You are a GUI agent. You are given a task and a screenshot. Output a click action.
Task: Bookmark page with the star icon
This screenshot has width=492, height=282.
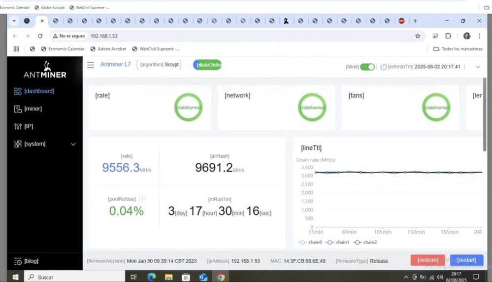tap(418, 36)
